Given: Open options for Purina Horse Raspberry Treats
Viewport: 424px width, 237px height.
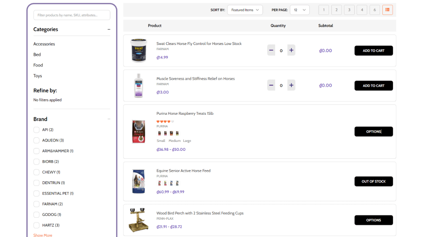Looking at the screenshot, I should click(x=373, y=132).
